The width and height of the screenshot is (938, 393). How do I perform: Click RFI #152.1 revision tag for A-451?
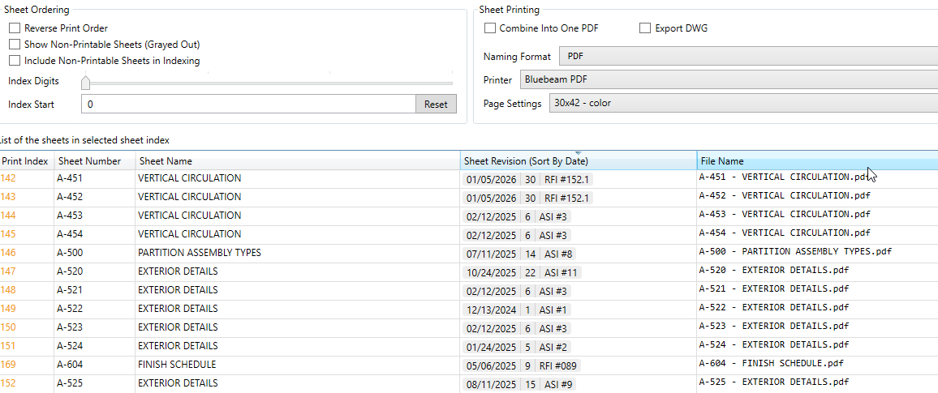[x=567, y=179]
